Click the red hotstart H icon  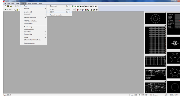pos(78,10)
